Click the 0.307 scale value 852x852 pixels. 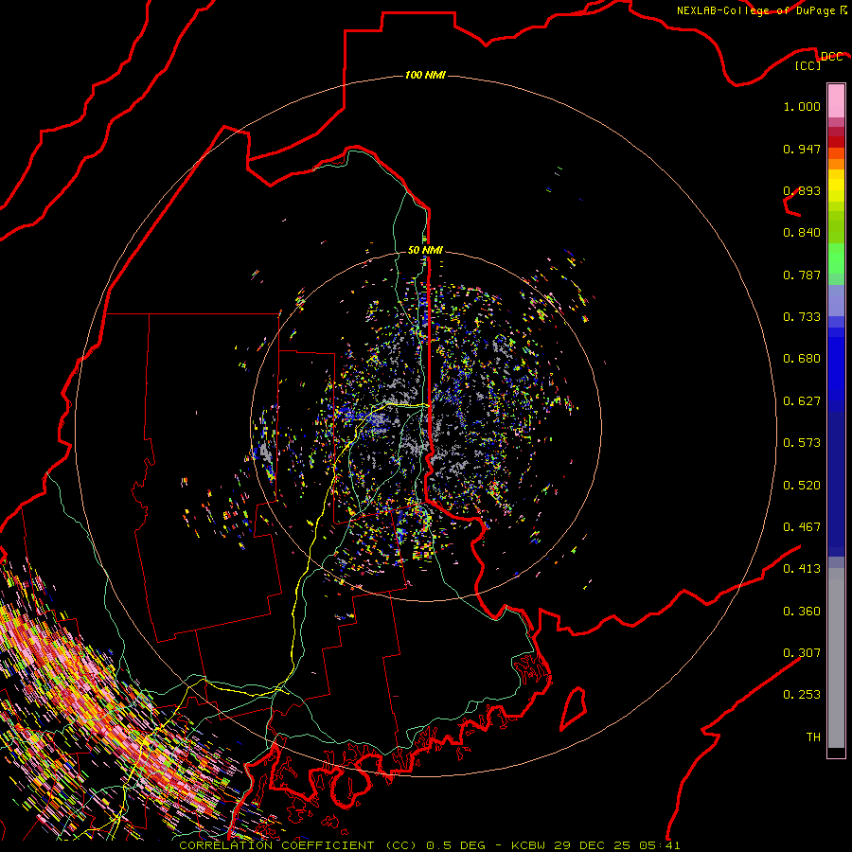click(802, 653)
